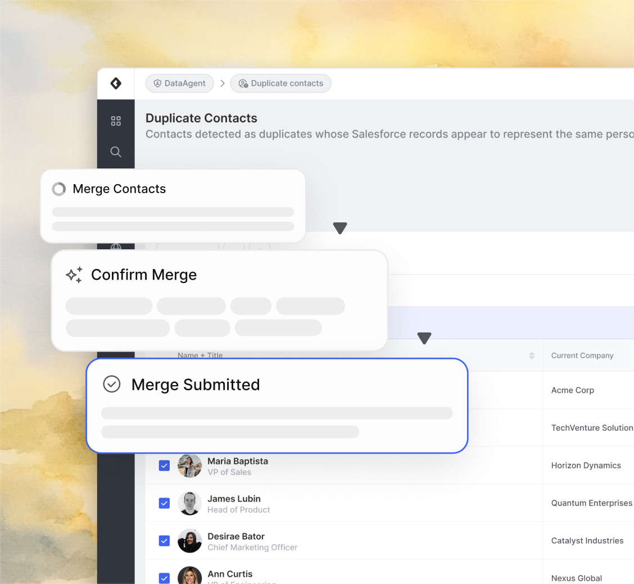The height and width of the screenshot is (584, 634).
Task: Click the Merge Submitted checkmark icon
Action: [x=112, y=384]
